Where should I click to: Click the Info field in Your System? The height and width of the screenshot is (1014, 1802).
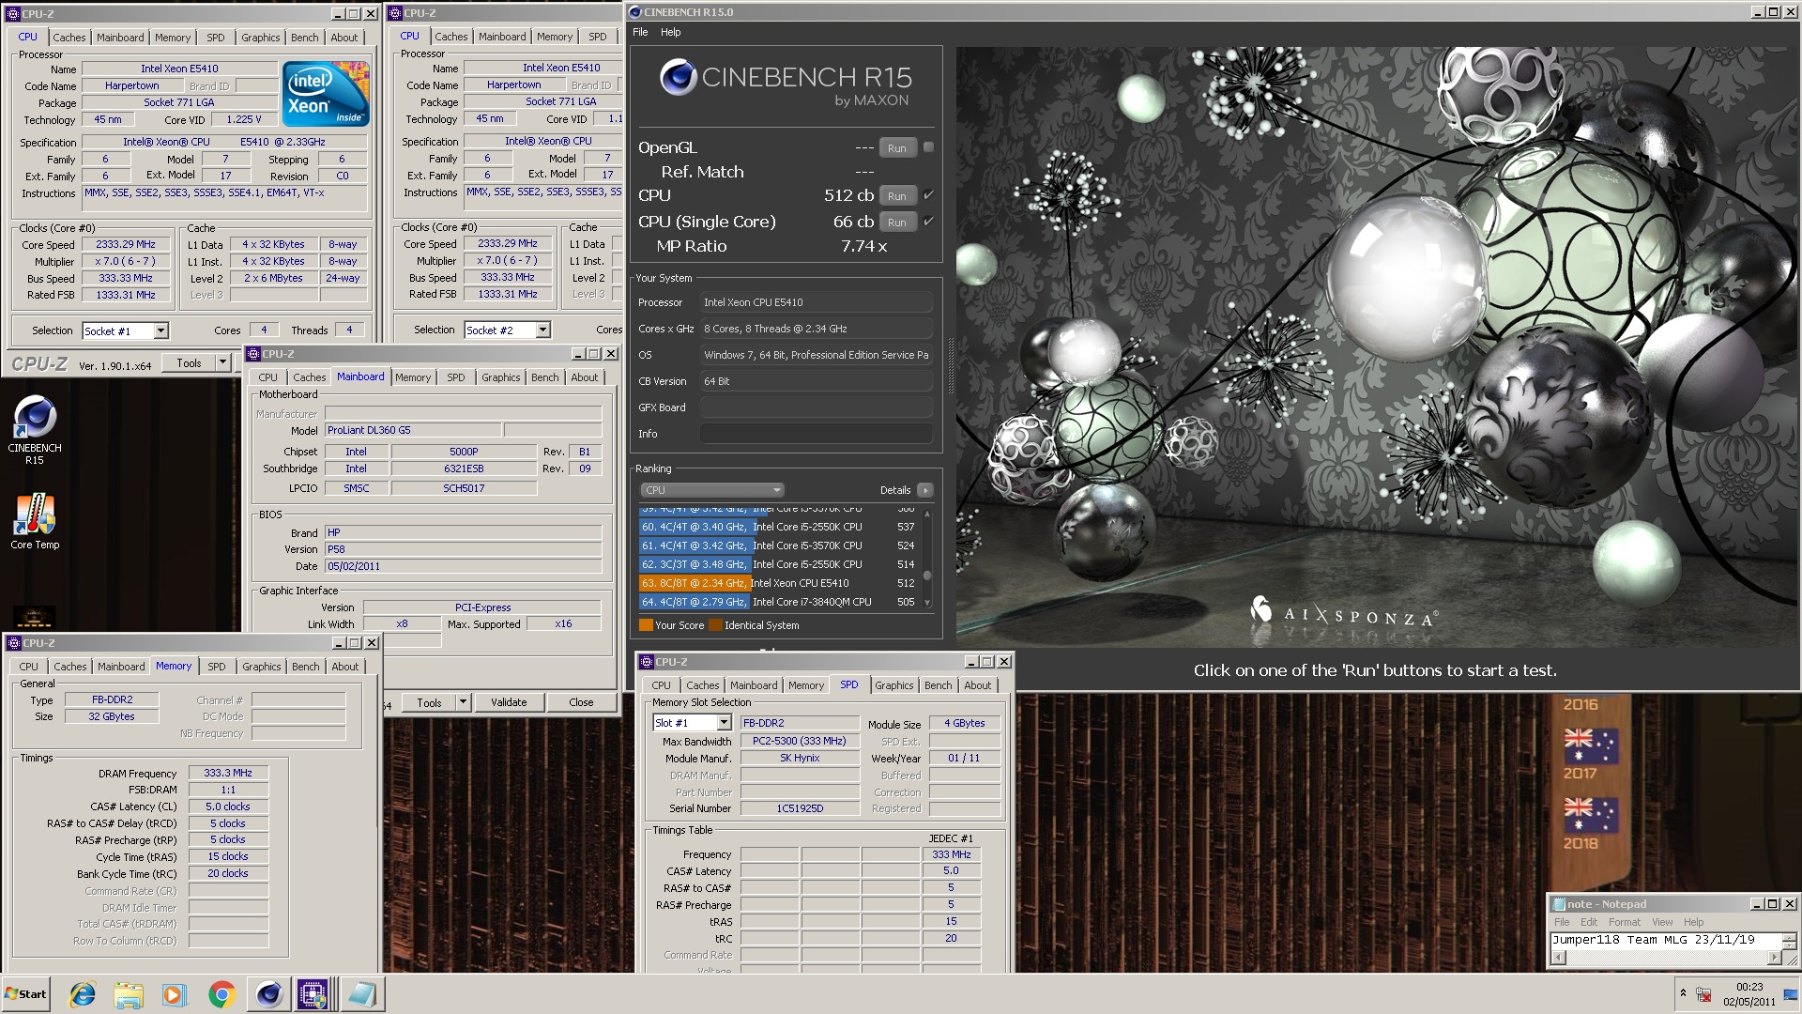(x=816, y=434)
